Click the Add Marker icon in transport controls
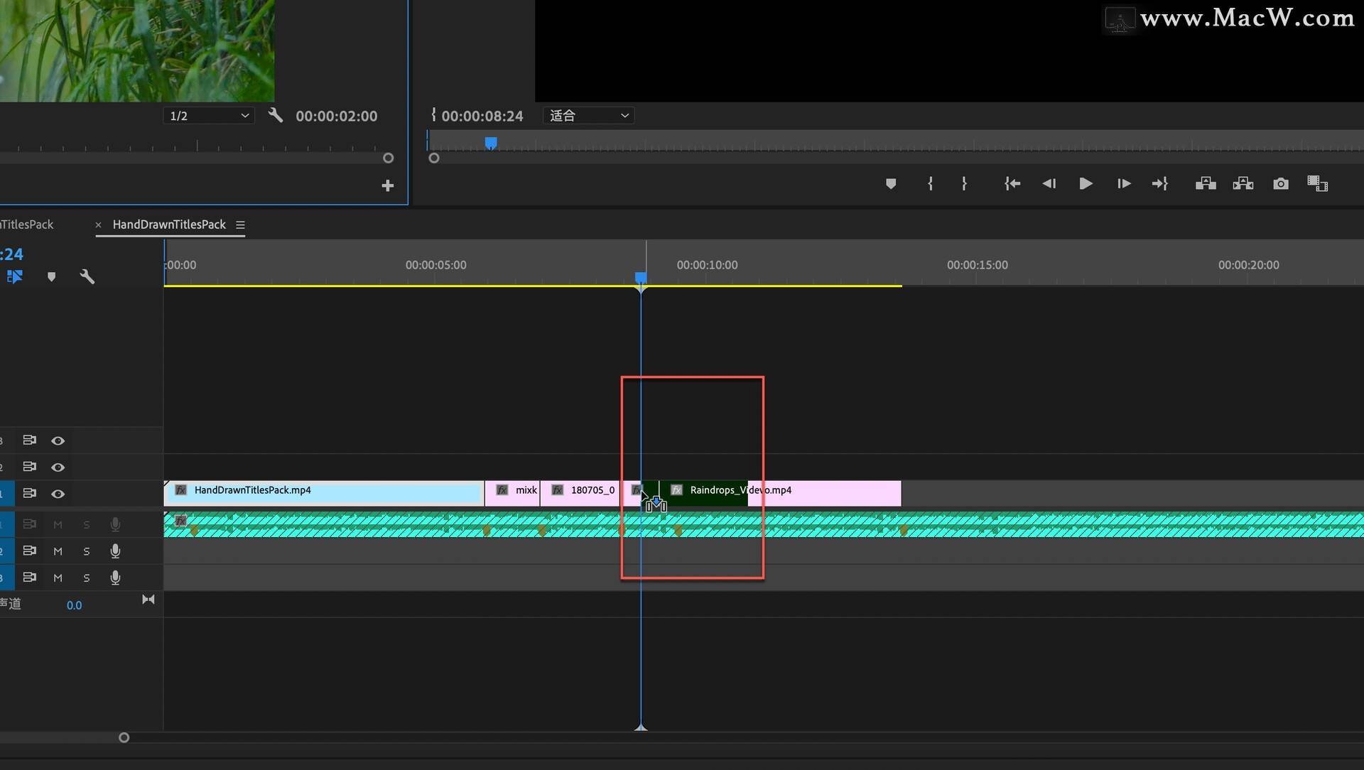Screen dimensions: 1364x770 pyautogui.click(x=891, y=184)
